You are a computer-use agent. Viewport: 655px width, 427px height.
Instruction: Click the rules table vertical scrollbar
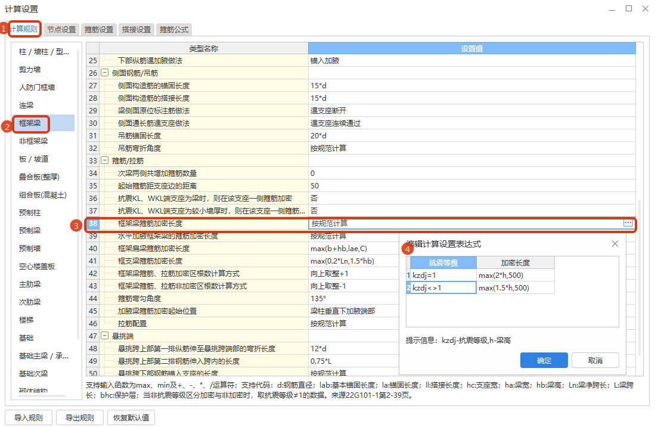(x=640, y=278)
